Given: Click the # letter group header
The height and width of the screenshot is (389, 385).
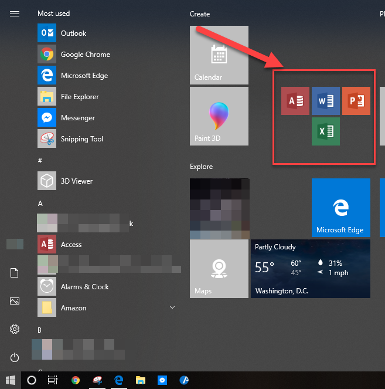Looking at the screenshot, I should tap(40, 160).
